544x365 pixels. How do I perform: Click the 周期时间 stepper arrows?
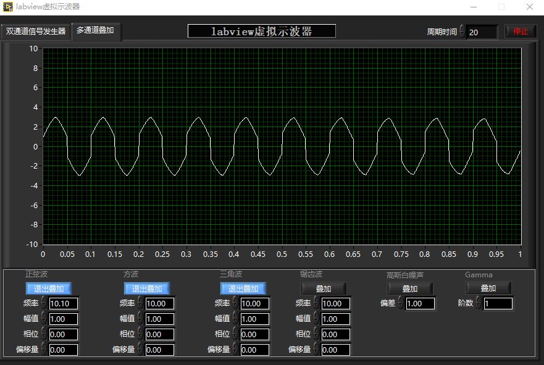[462, 31]
